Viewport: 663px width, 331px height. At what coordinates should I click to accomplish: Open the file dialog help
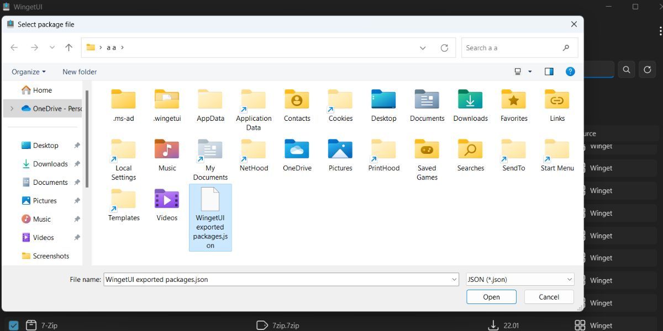[570, 72]
